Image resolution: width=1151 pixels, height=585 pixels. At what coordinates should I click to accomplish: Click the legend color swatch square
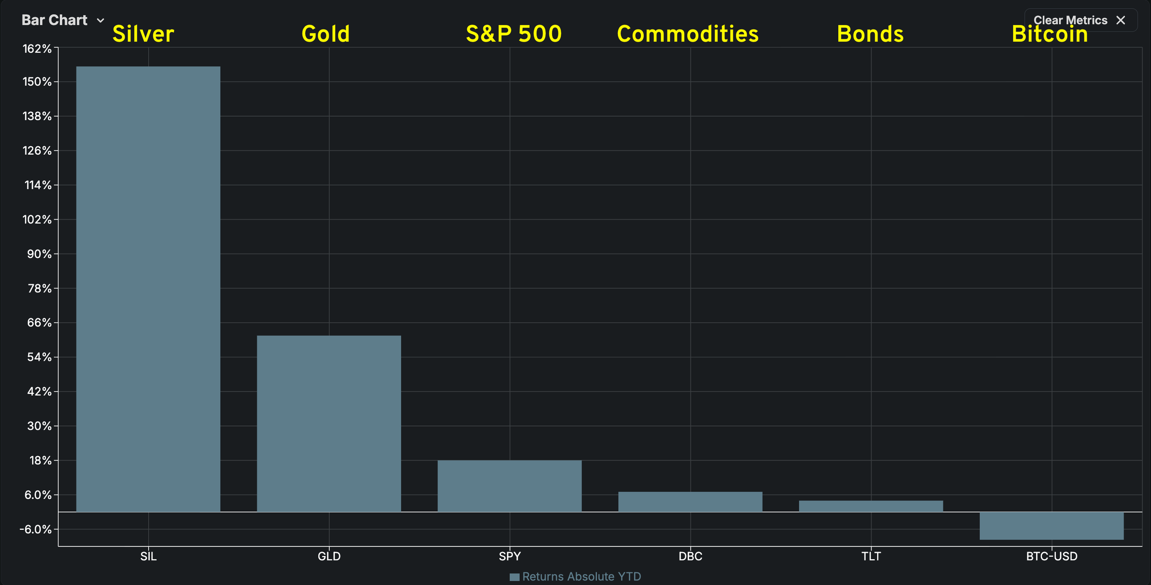(514, 577)
